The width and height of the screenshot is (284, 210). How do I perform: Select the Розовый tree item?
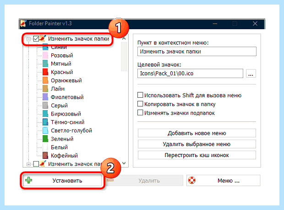coord(62,55)
